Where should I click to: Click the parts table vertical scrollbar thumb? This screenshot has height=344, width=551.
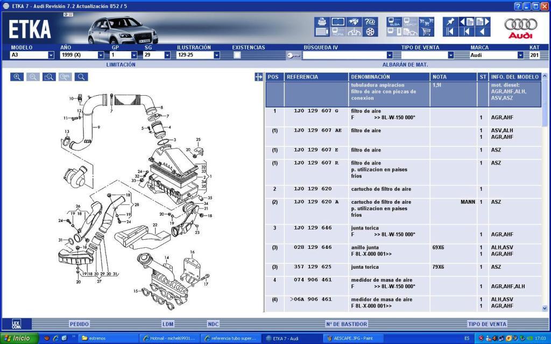[545, 103]
